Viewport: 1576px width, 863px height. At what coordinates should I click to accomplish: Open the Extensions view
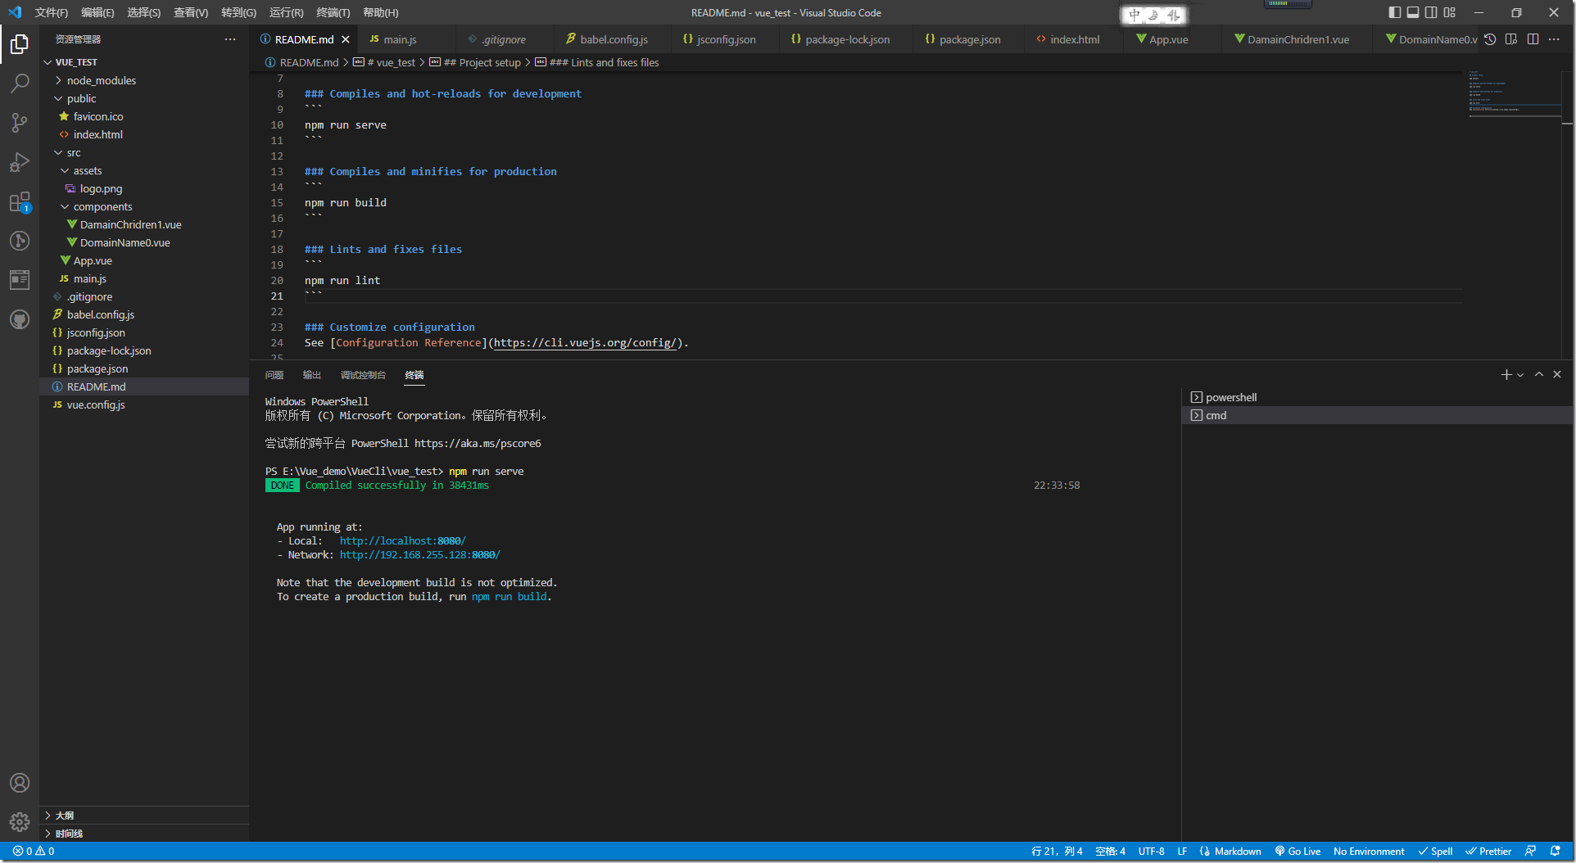[20, 201]
